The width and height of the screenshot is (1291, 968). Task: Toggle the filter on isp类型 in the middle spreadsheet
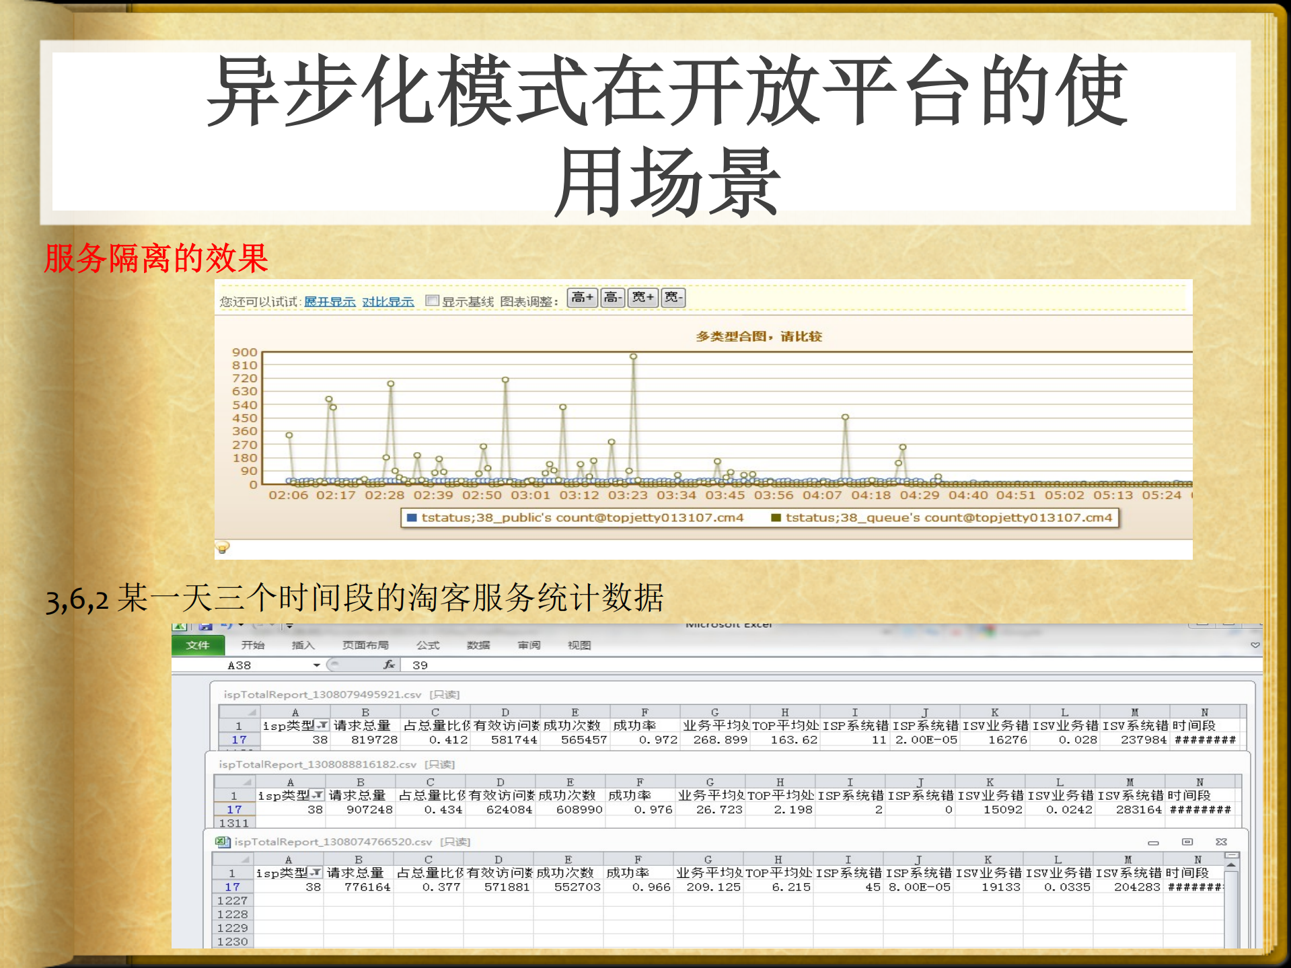coord(318,794)
